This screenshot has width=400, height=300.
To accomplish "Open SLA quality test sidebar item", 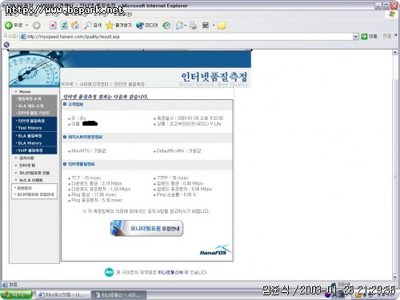I will pyautogui.click(x=30, y=136).
